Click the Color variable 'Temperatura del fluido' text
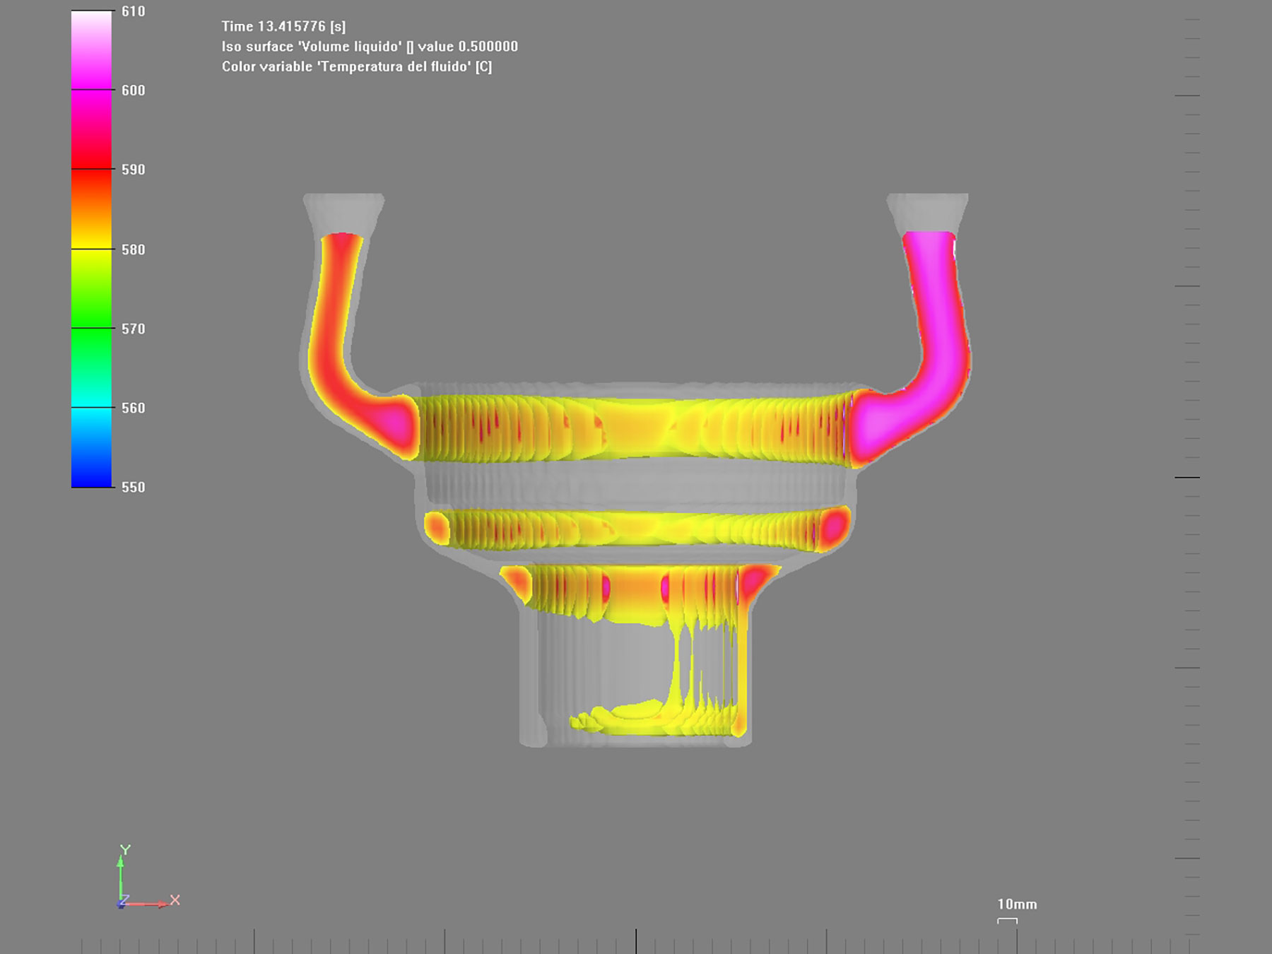 coord(357,67)
